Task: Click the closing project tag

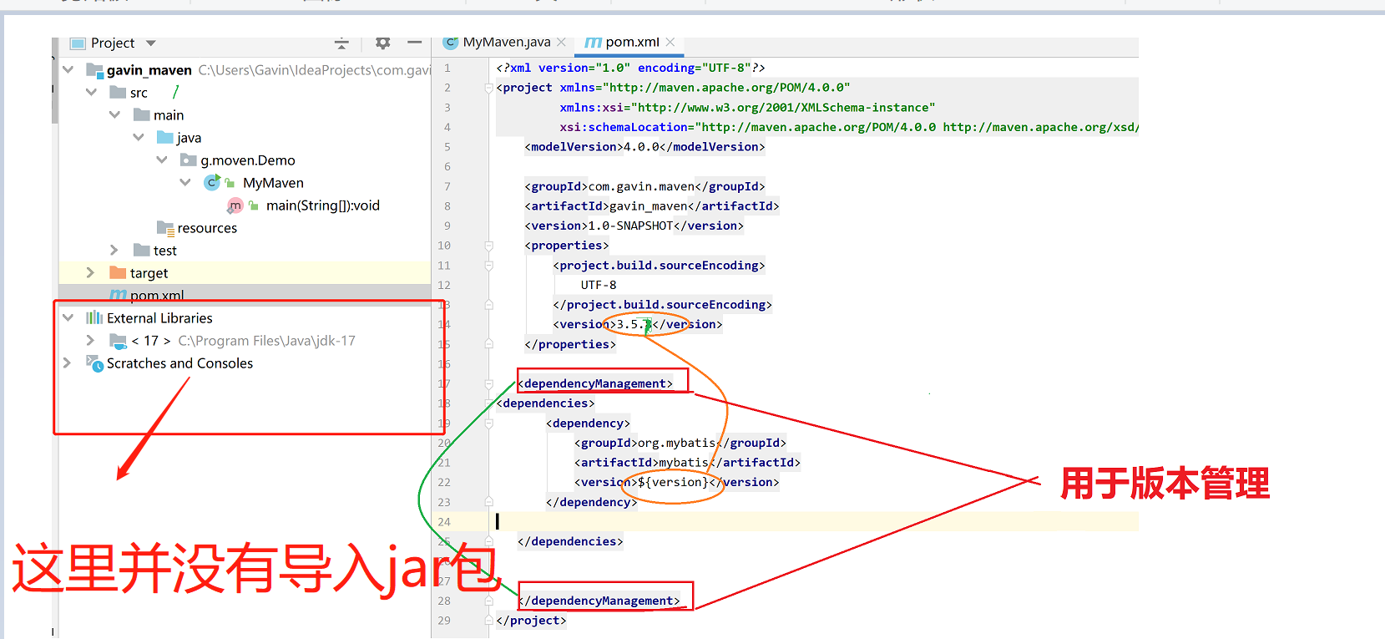Action: [531, 620]
